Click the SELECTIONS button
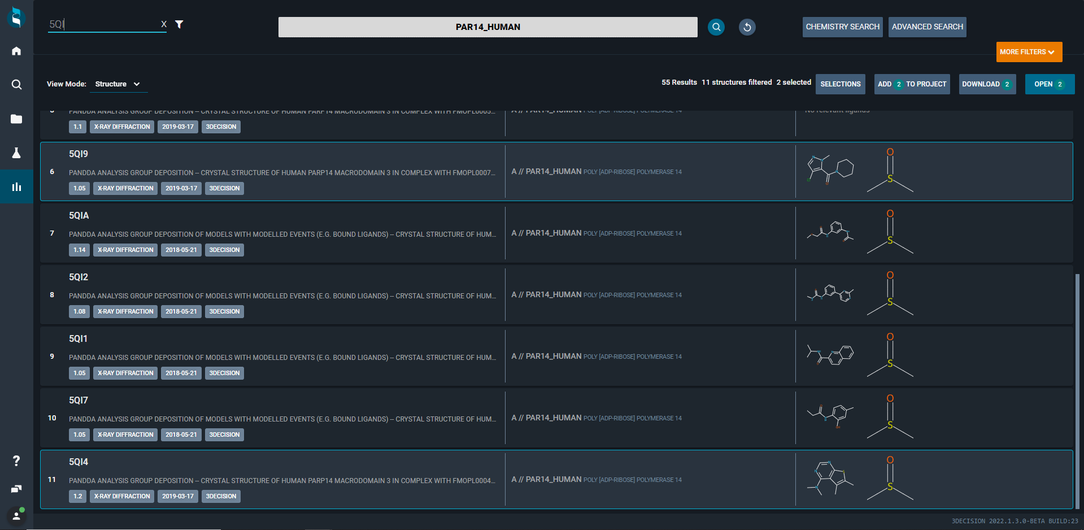Viewport: 1084px width, 530px height. [x=841, y=84]
